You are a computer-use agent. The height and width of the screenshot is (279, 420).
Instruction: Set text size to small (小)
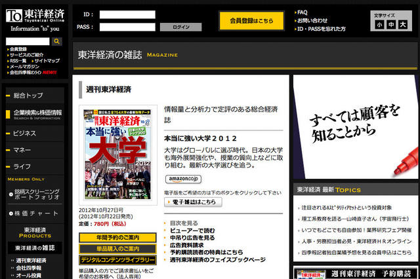pos(379,25)
